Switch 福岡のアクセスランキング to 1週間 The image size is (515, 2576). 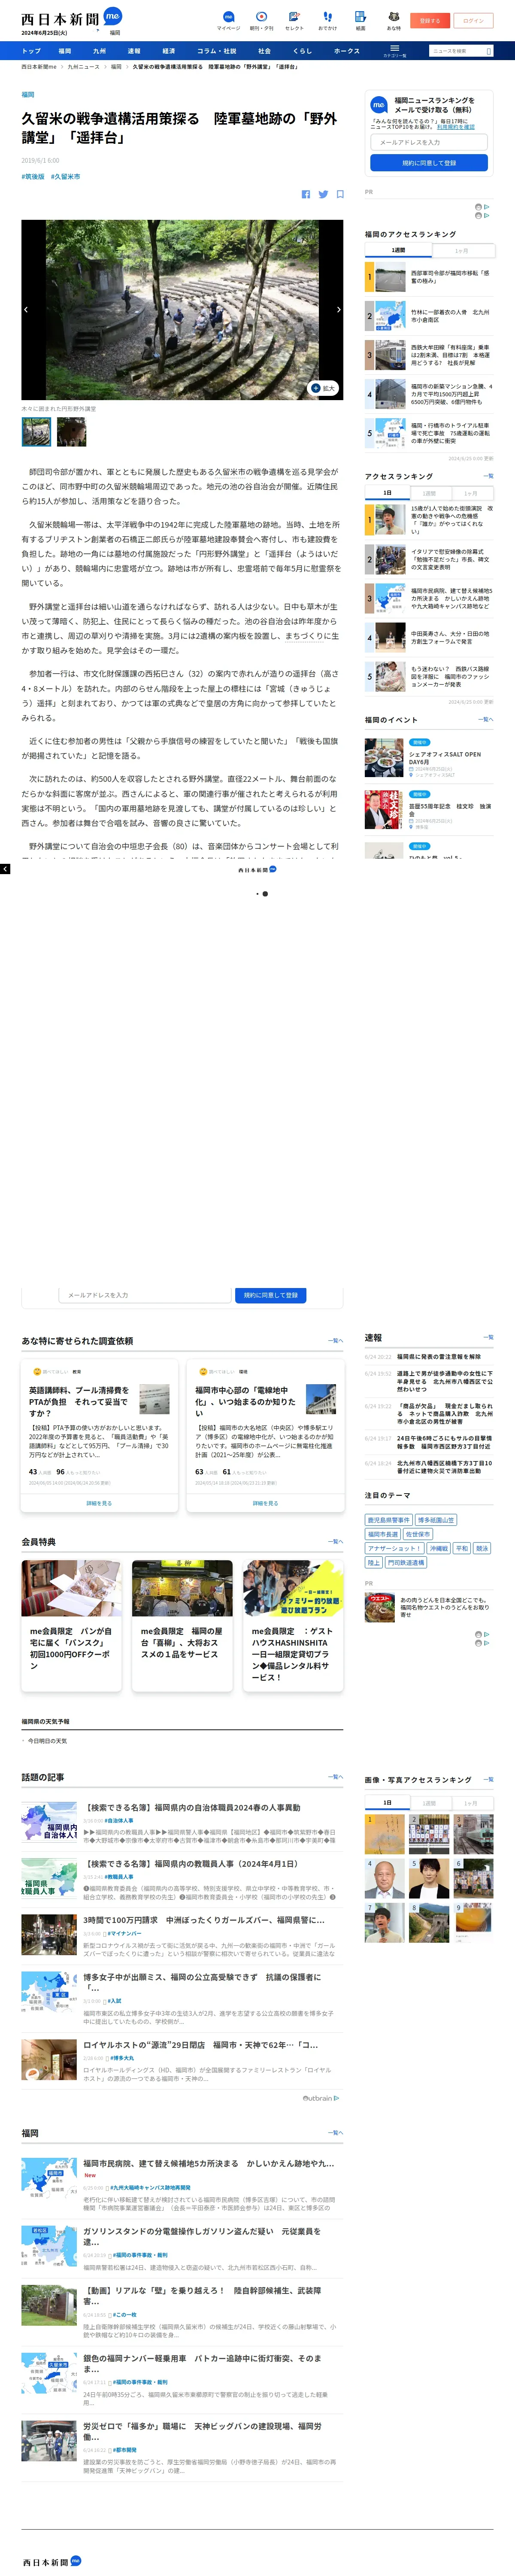pos(398,250)
